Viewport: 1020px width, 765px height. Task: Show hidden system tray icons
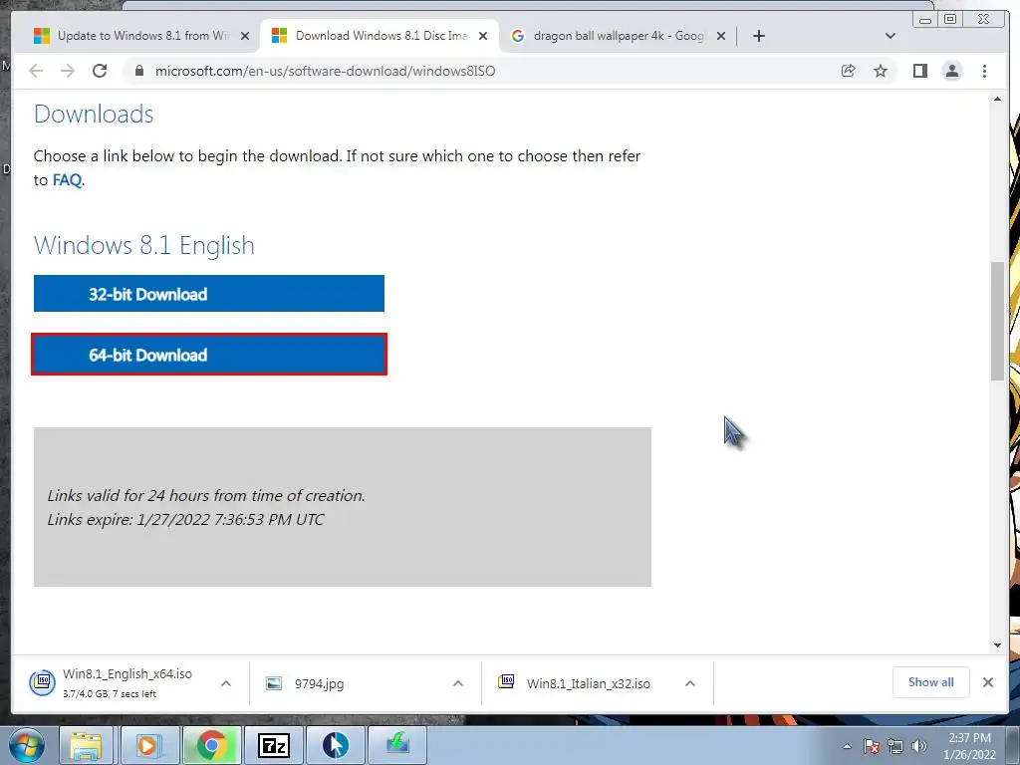tap(847, 746)
